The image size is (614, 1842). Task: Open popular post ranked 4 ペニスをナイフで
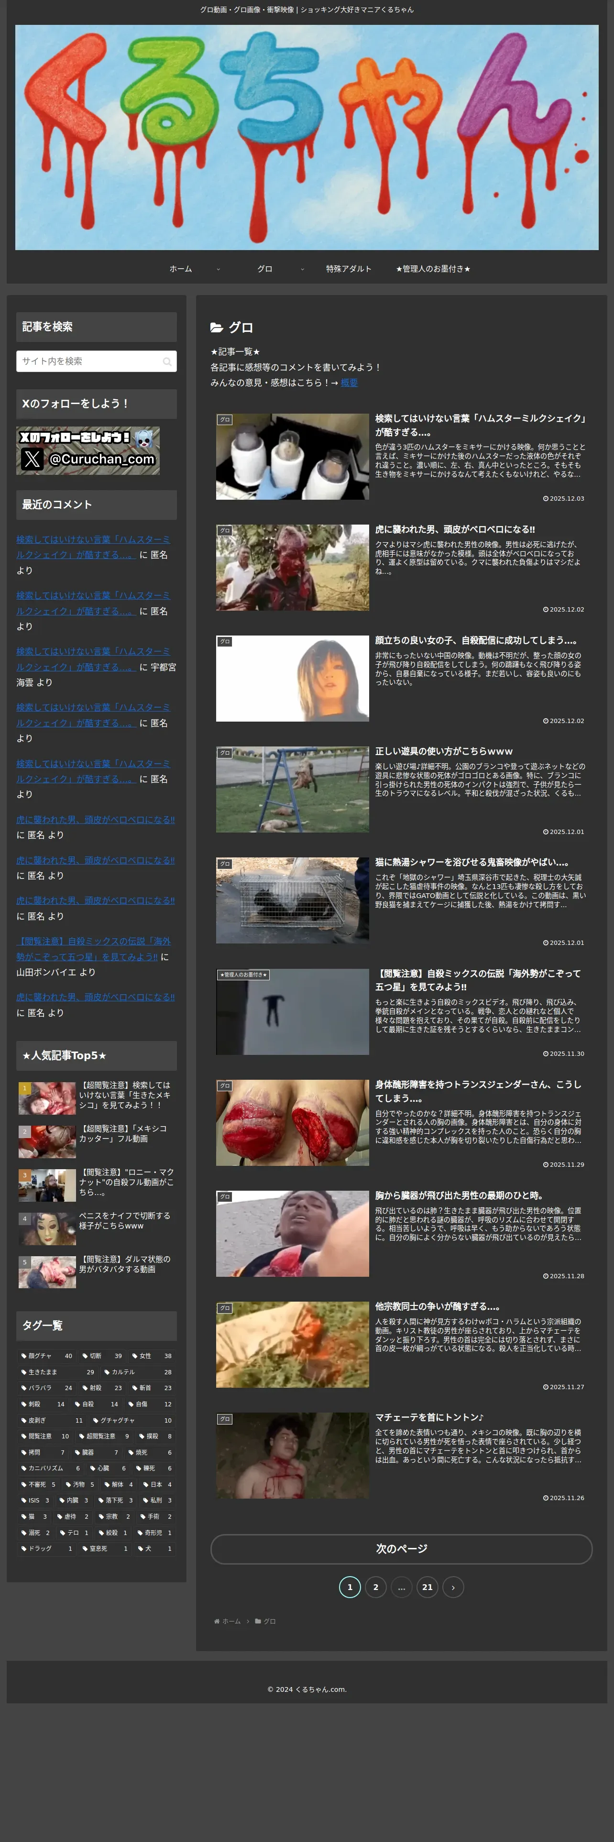click(x=97, y=1228)
